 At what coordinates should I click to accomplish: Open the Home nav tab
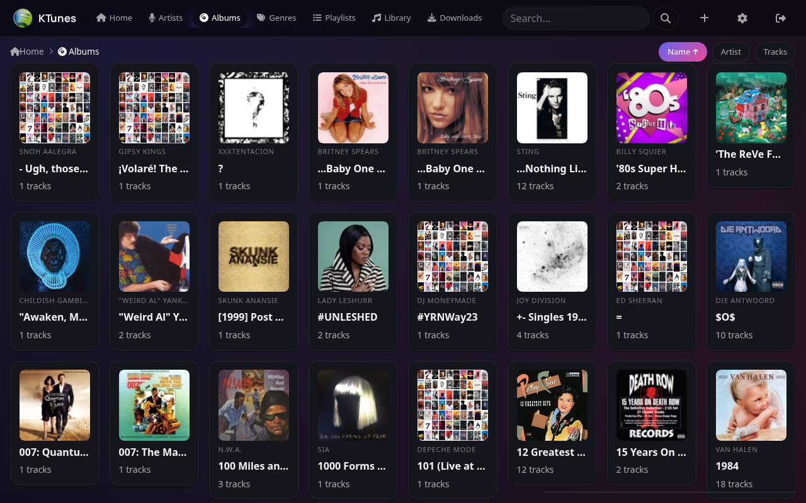pyautogui.click(x=114, y=18)
